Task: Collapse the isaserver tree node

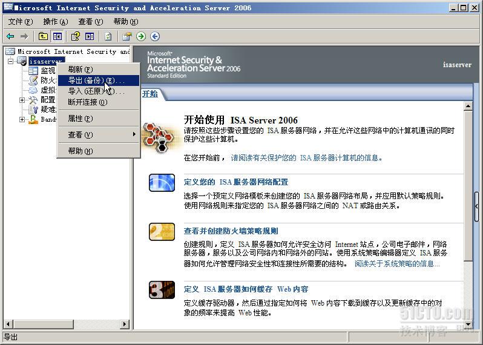Action: point(10,61)
